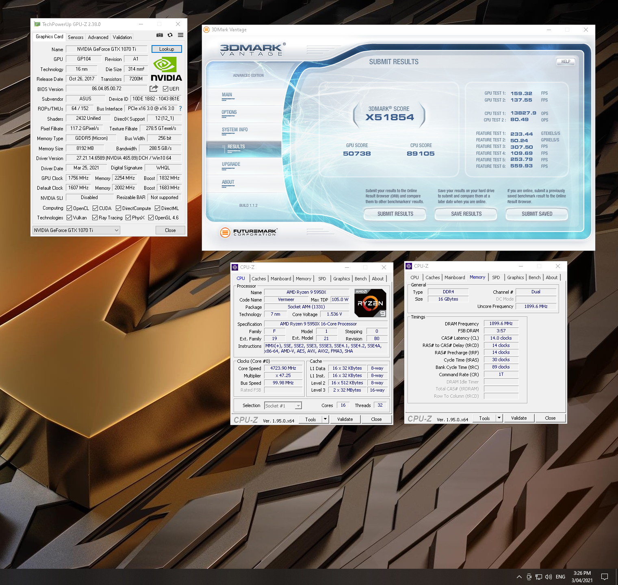Toggle the PhysX checkbox
Image resolution: width=618 pixels, height=585 pixels.
[x=128, y=218]
